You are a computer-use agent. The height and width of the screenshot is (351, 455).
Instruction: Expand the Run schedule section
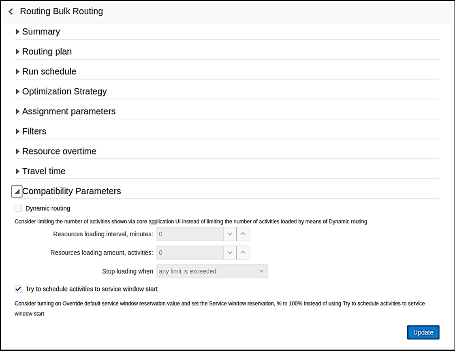click(17, 71)
